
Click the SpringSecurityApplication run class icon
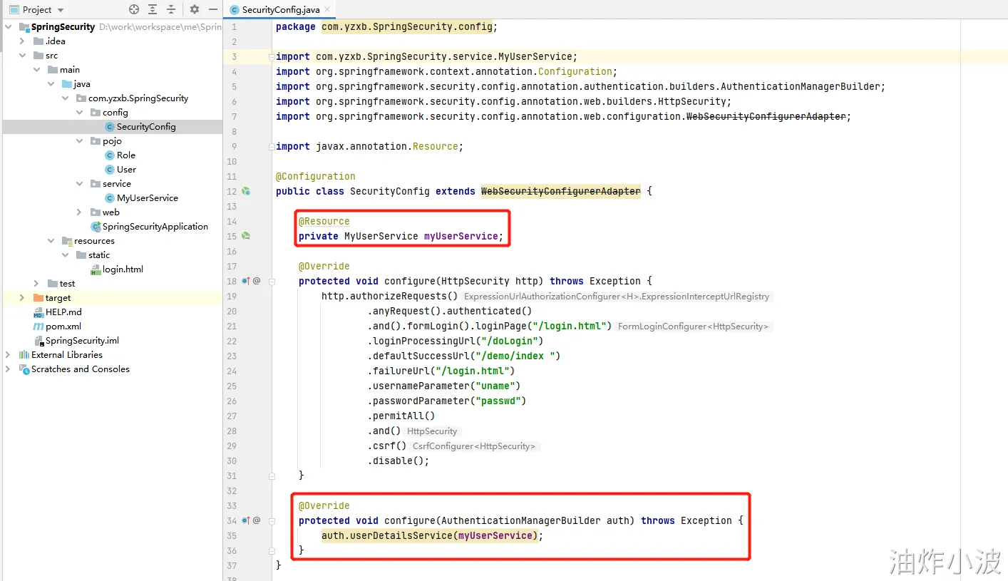96,227
